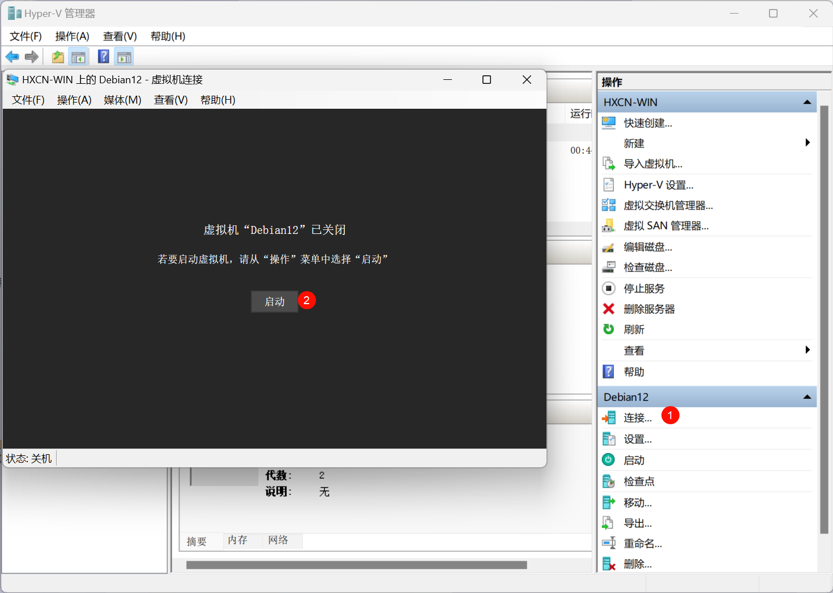Image resolution: width=833 pixels, height=593 pixels.
Task: Switch to the 摘要 tab
Action: pos(197,541)
